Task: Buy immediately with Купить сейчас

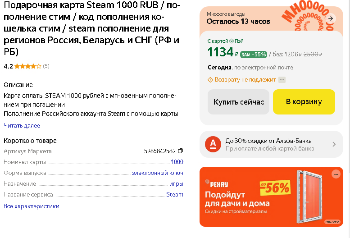Action: pos(238,102)
